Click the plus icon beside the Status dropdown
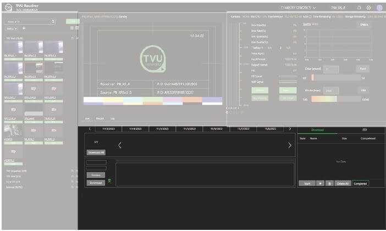 click(x=24, y=29)
